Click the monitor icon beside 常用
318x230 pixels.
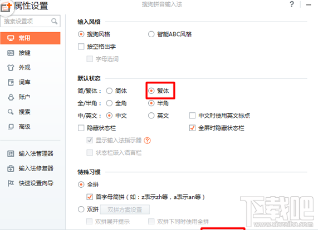click(x=11, y=38)
